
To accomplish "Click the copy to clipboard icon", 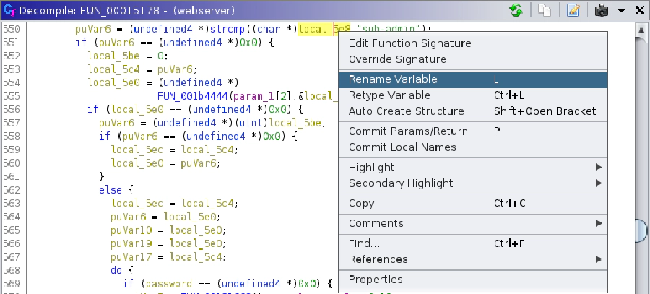I will 545,10.
